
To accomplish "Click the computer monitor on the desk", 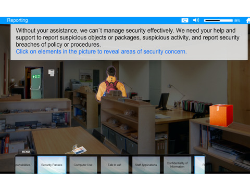I will pyautogui.click(x=164, y=101).
